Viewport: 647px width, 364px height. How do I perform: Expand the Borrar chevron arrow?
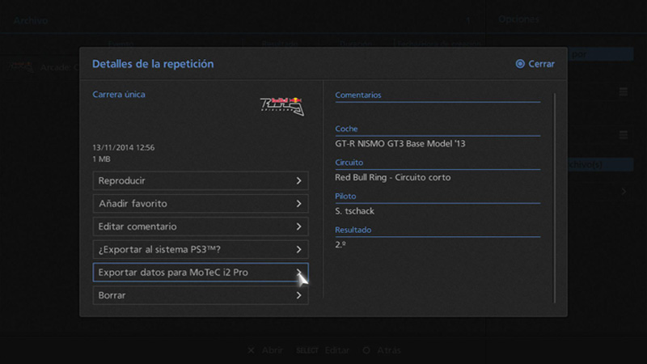point(298,296)
